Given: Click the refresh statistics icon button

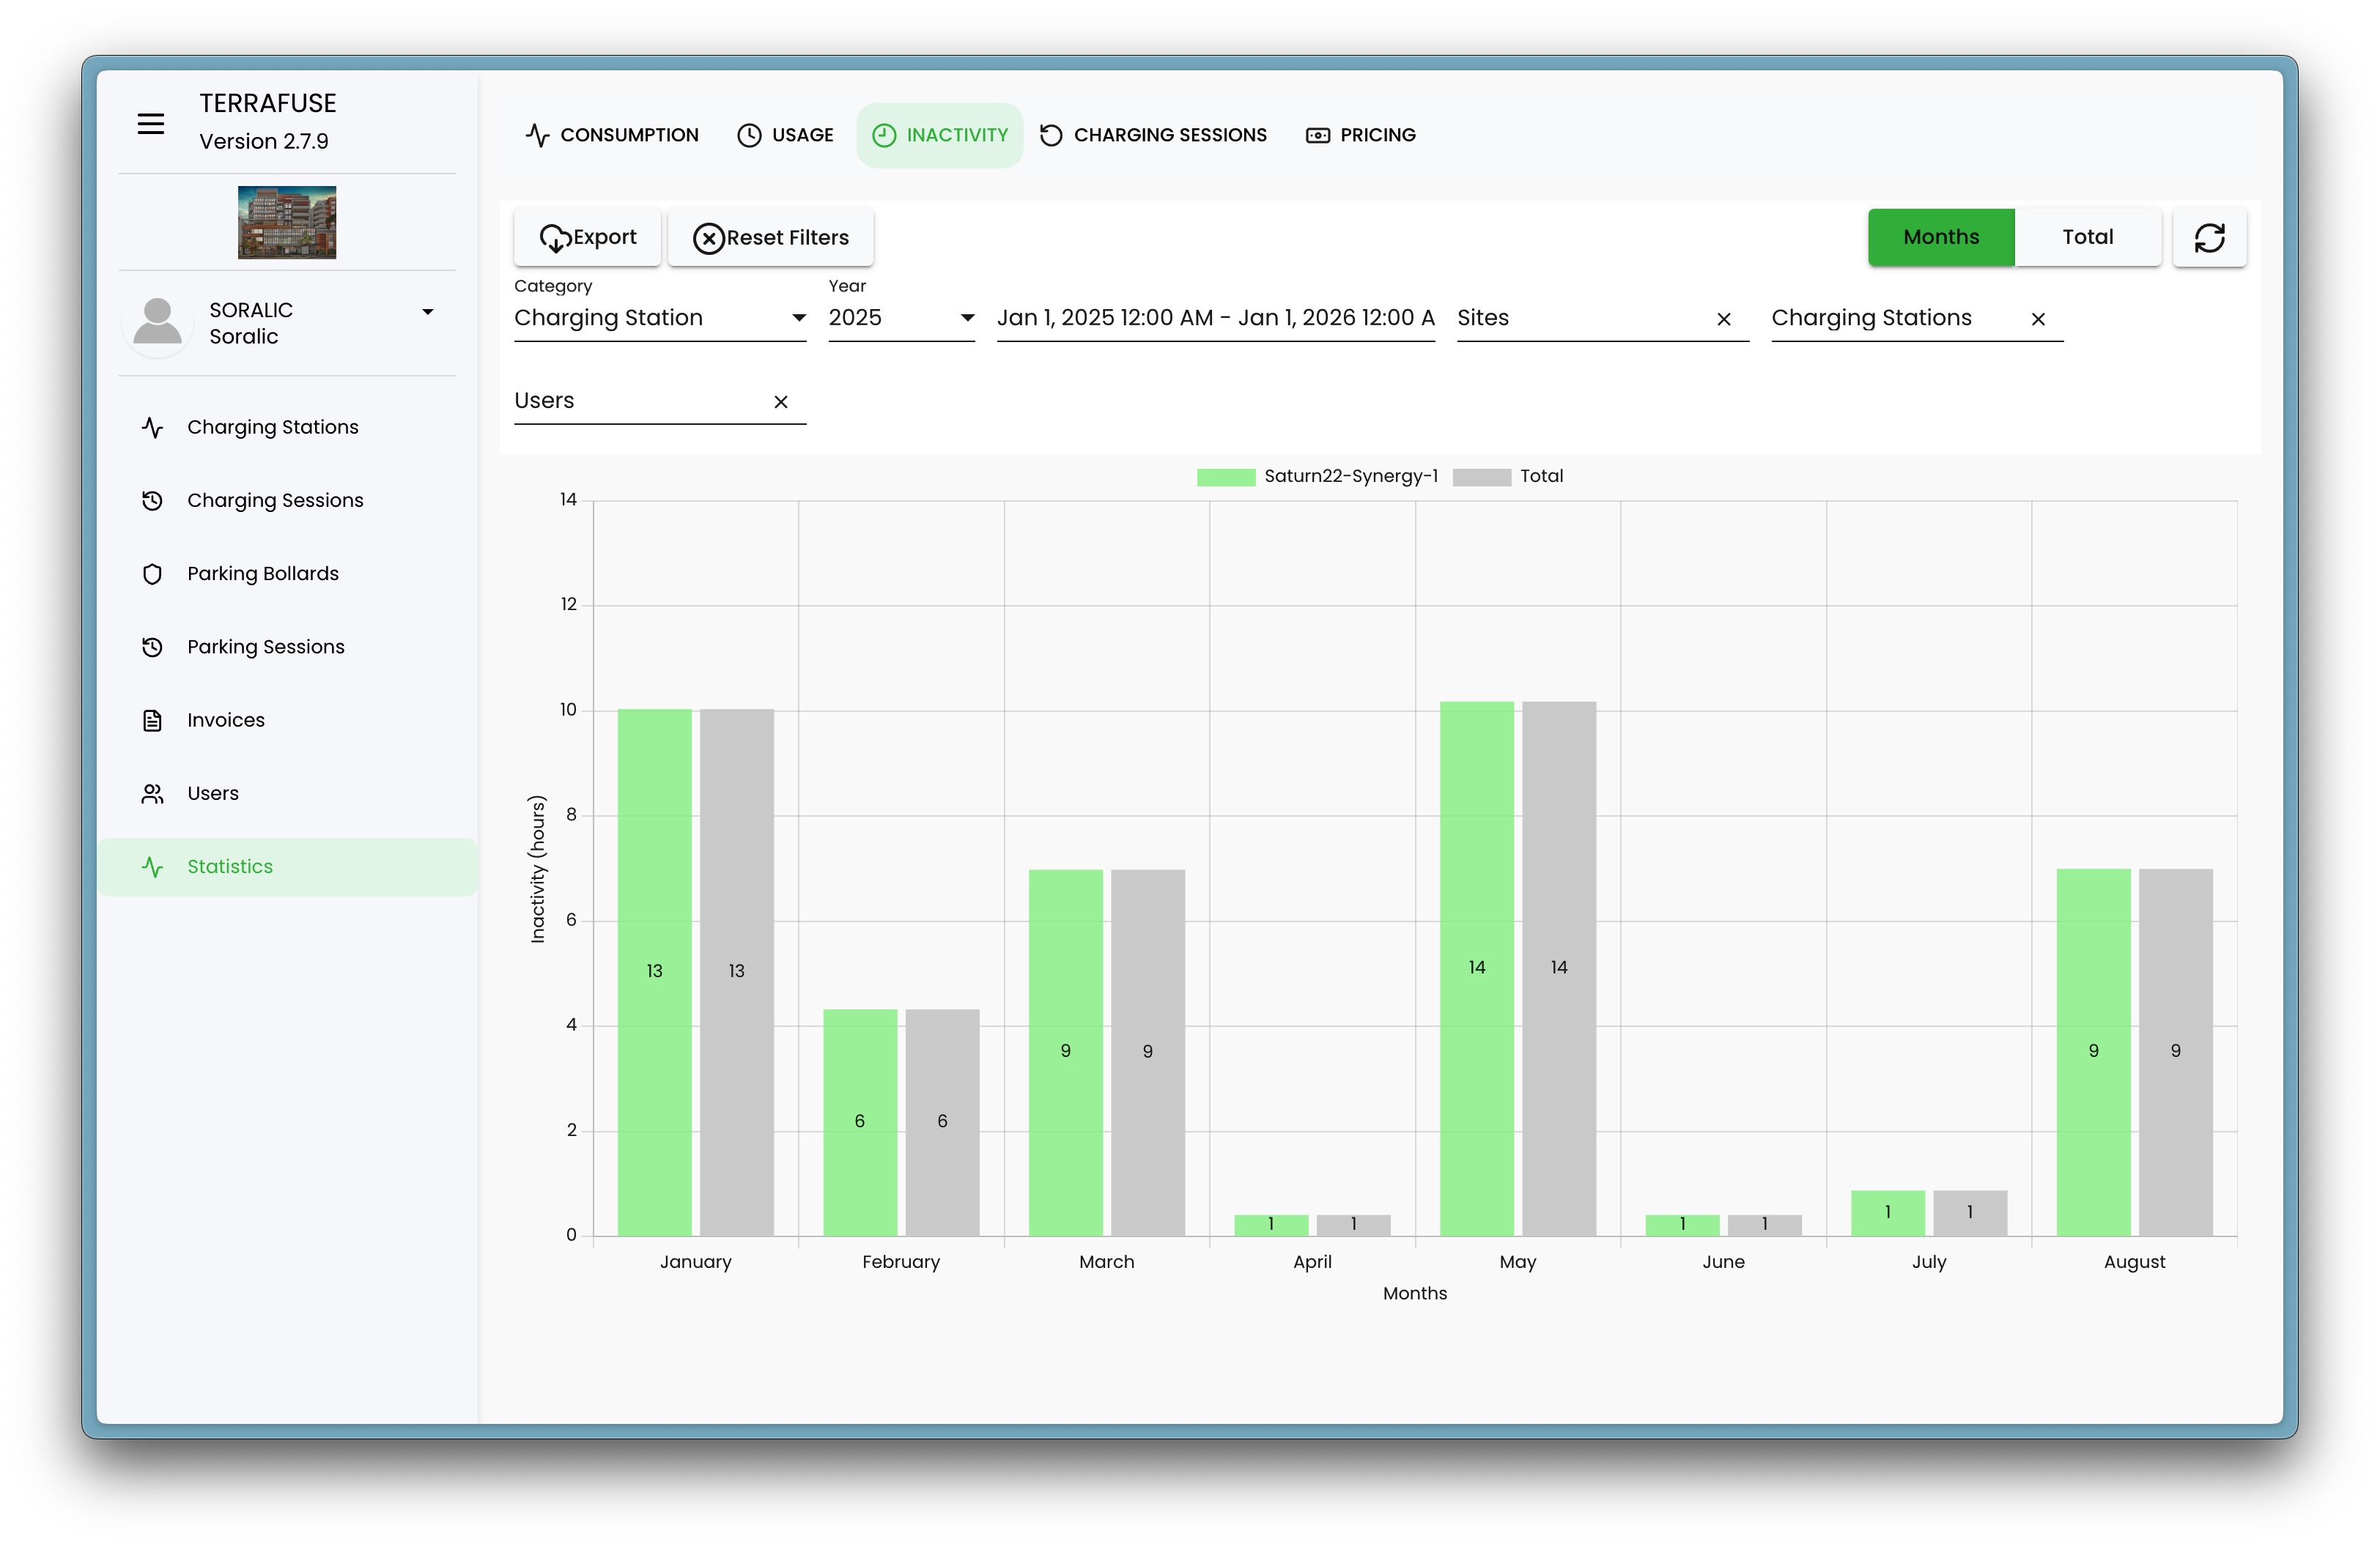Looking at the screenshot, I should click(x=2209, y=238).
